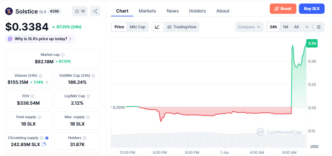The width and height of the screenshot is (332, 156).
Task: Click the rank #286 badge
Action: (55, 11)
